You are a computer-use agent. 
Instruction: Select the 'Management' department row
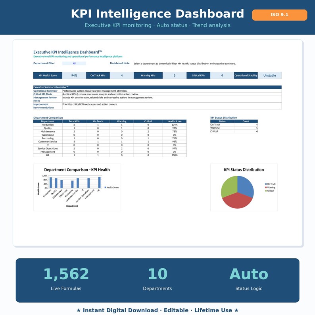coord(109,152)
